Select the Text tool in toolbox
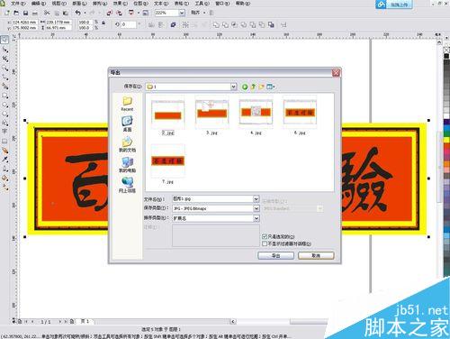Image resolution: width=450 pixels, height=339 pixels. pyautogui.click(x=4, y=132)
